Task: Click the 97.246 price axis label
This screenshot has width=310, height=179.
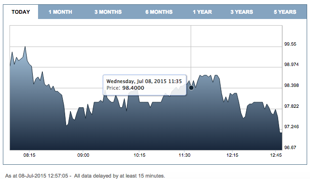Action: [x=291, y=126]
